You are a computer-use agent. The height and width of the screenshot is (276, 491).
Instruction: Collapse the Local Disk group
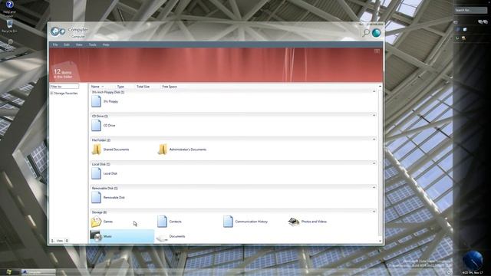point(374,163)
